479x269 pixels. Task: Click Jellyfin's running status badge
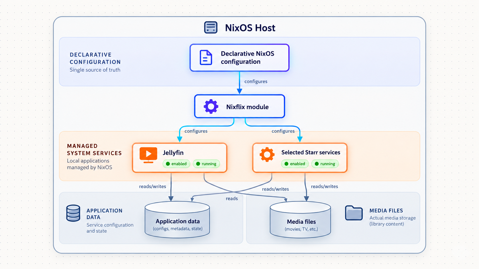point(206,164)
